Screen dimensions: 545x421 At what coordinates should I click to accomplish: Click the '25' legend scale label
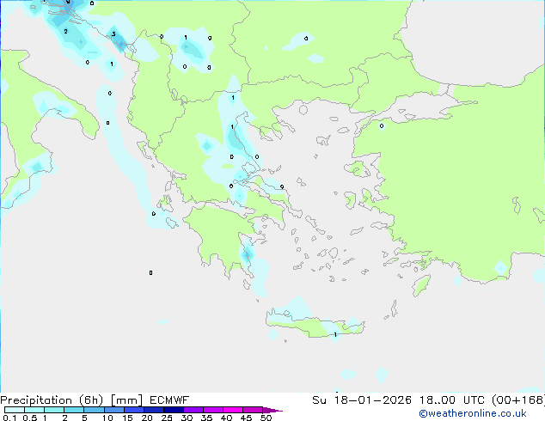tap(167, 418)
